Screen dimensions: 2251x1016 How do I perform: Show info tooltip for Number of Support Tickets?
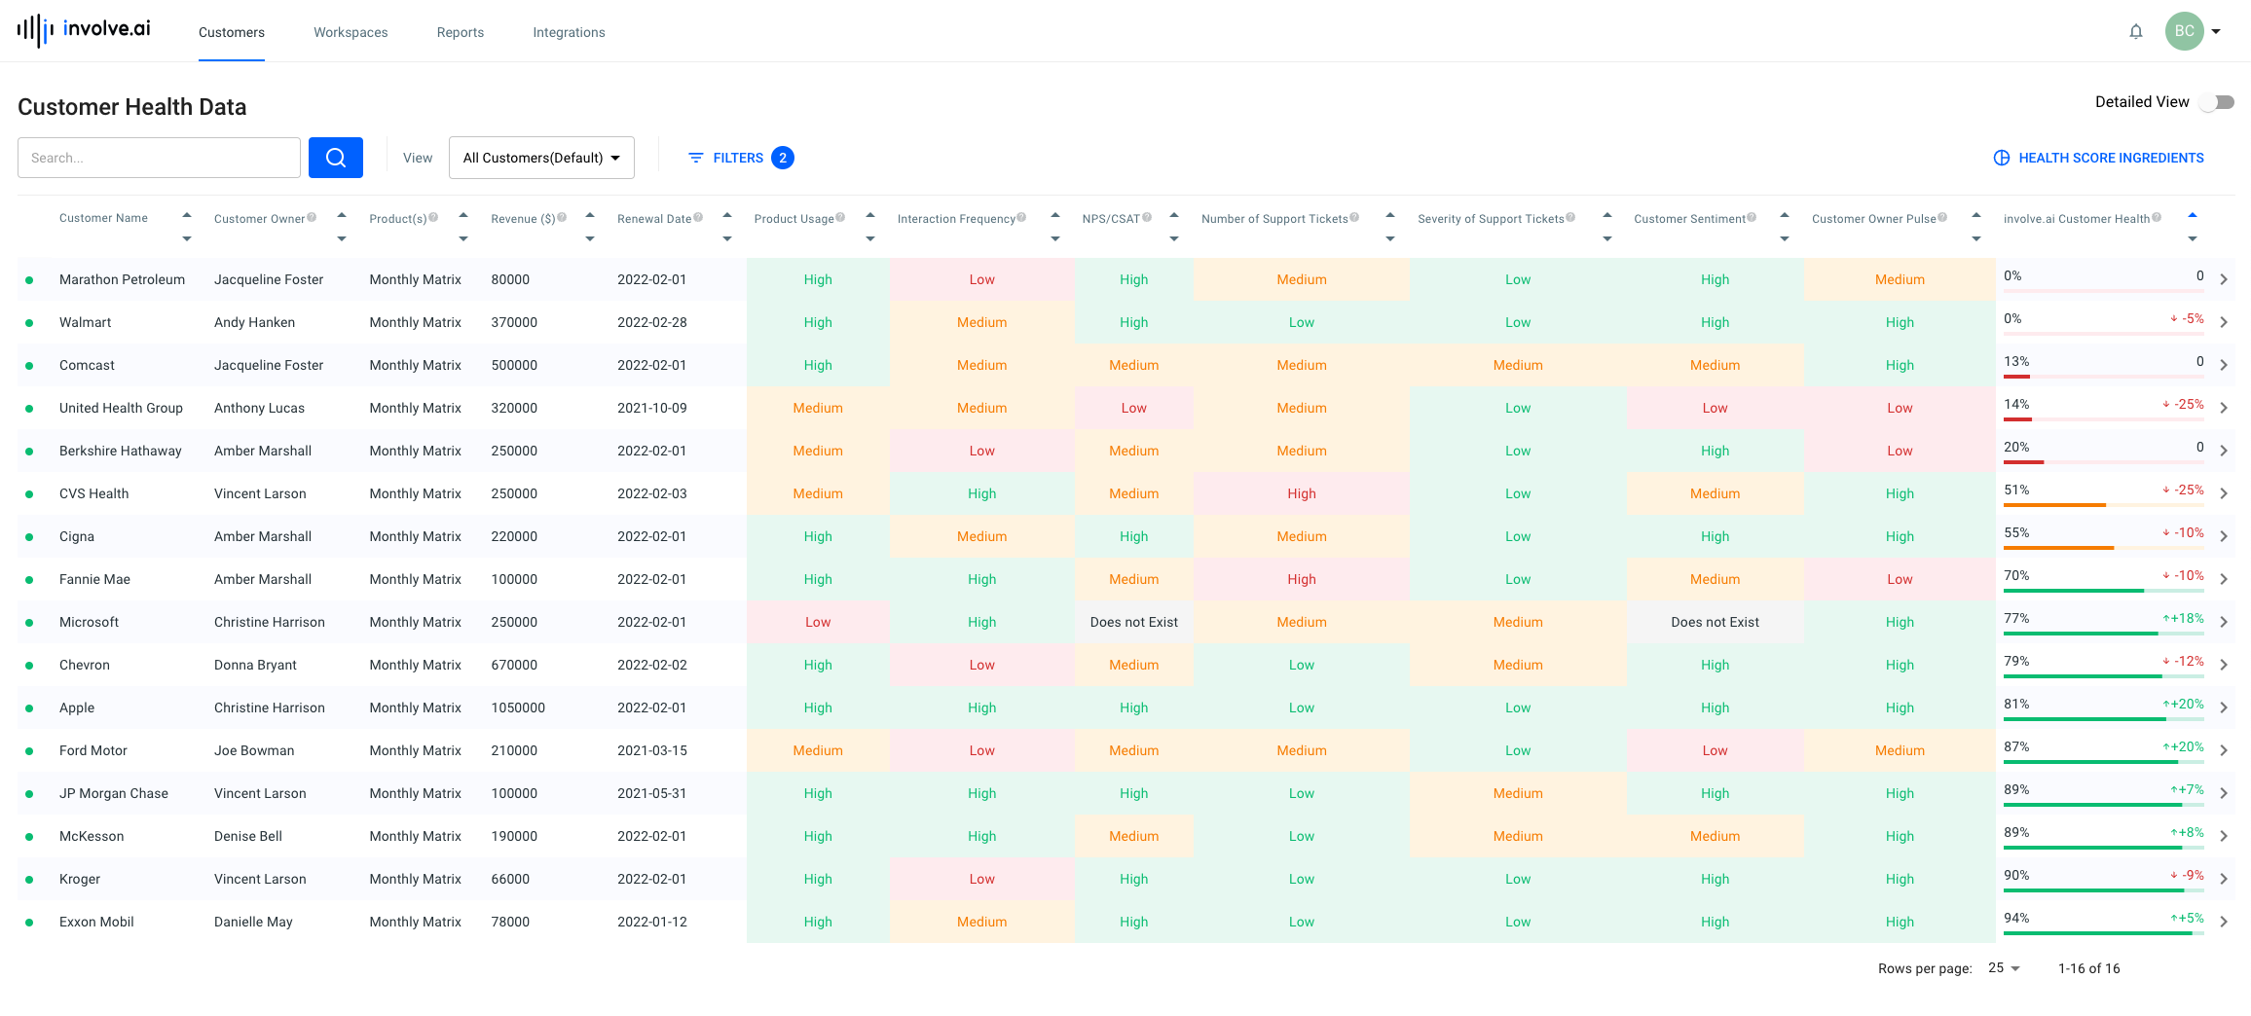1354,217
